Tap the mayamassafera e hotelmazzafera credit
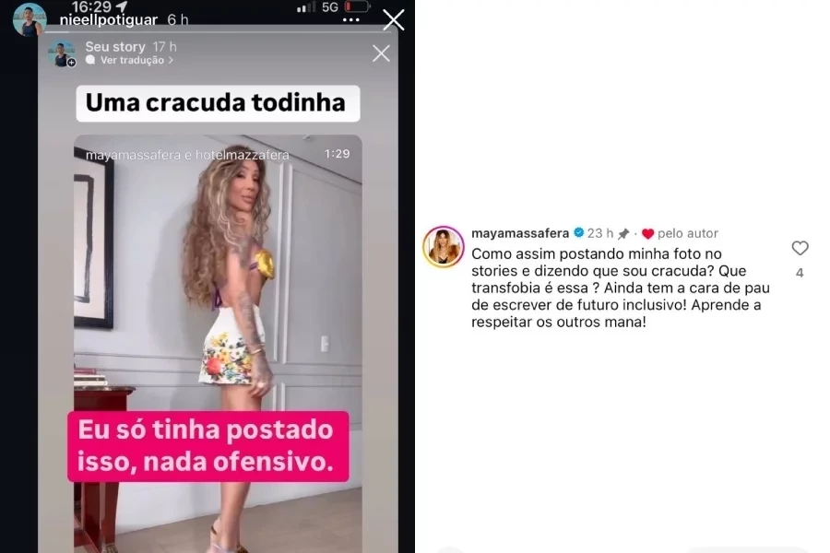 [x=187, y=155]
